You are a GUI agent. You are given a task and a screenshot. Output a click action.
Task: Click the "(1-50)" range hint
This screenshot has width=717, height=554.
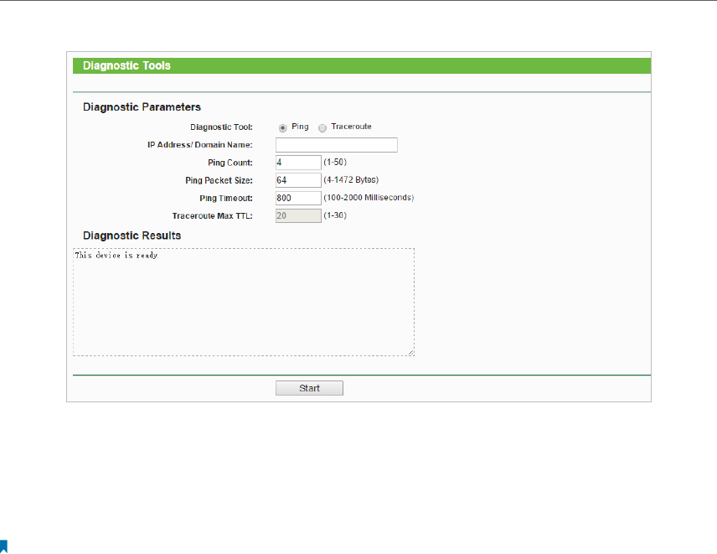tap(335, 162)
